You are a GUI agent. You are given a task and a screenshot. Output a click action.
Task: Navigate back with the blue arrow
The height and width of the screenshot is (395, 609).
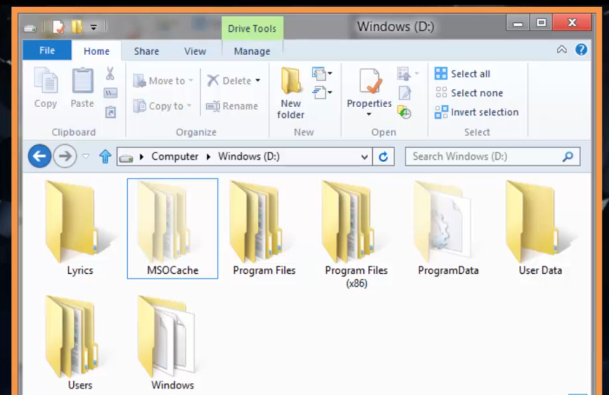click(40, 157)
